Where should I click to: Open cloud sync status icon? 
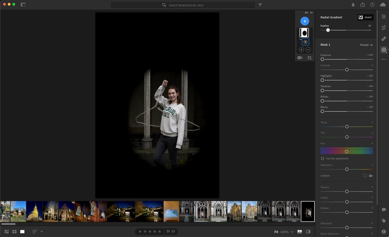pos(382,5)
